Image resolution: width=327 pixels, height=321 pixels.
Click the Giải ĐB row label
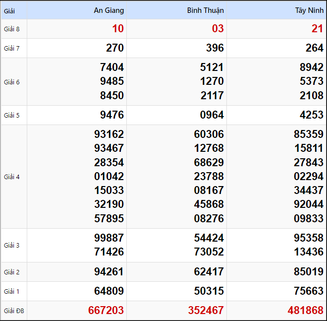[13, 311]
